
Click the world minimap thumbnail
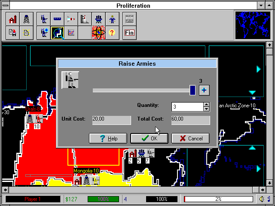click(x=253, y=25)
